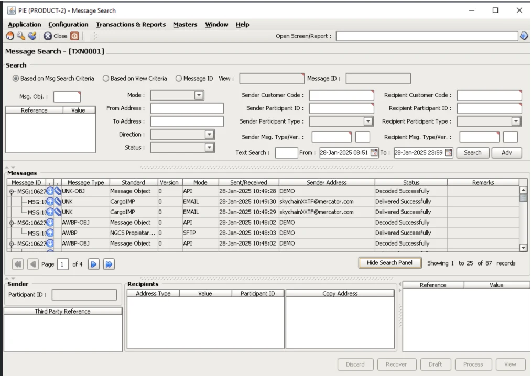Open the Configuration menu
Viewport: 531px width, 376px height.
coord(68,25)
